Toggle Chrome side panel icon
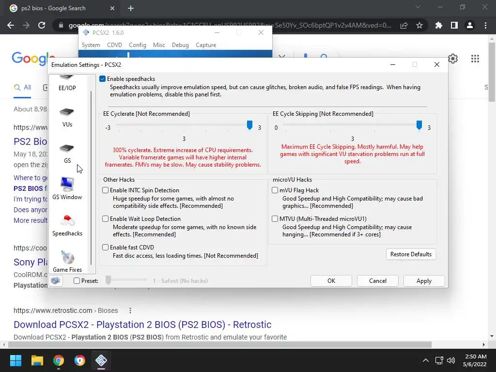 (454, 25)
